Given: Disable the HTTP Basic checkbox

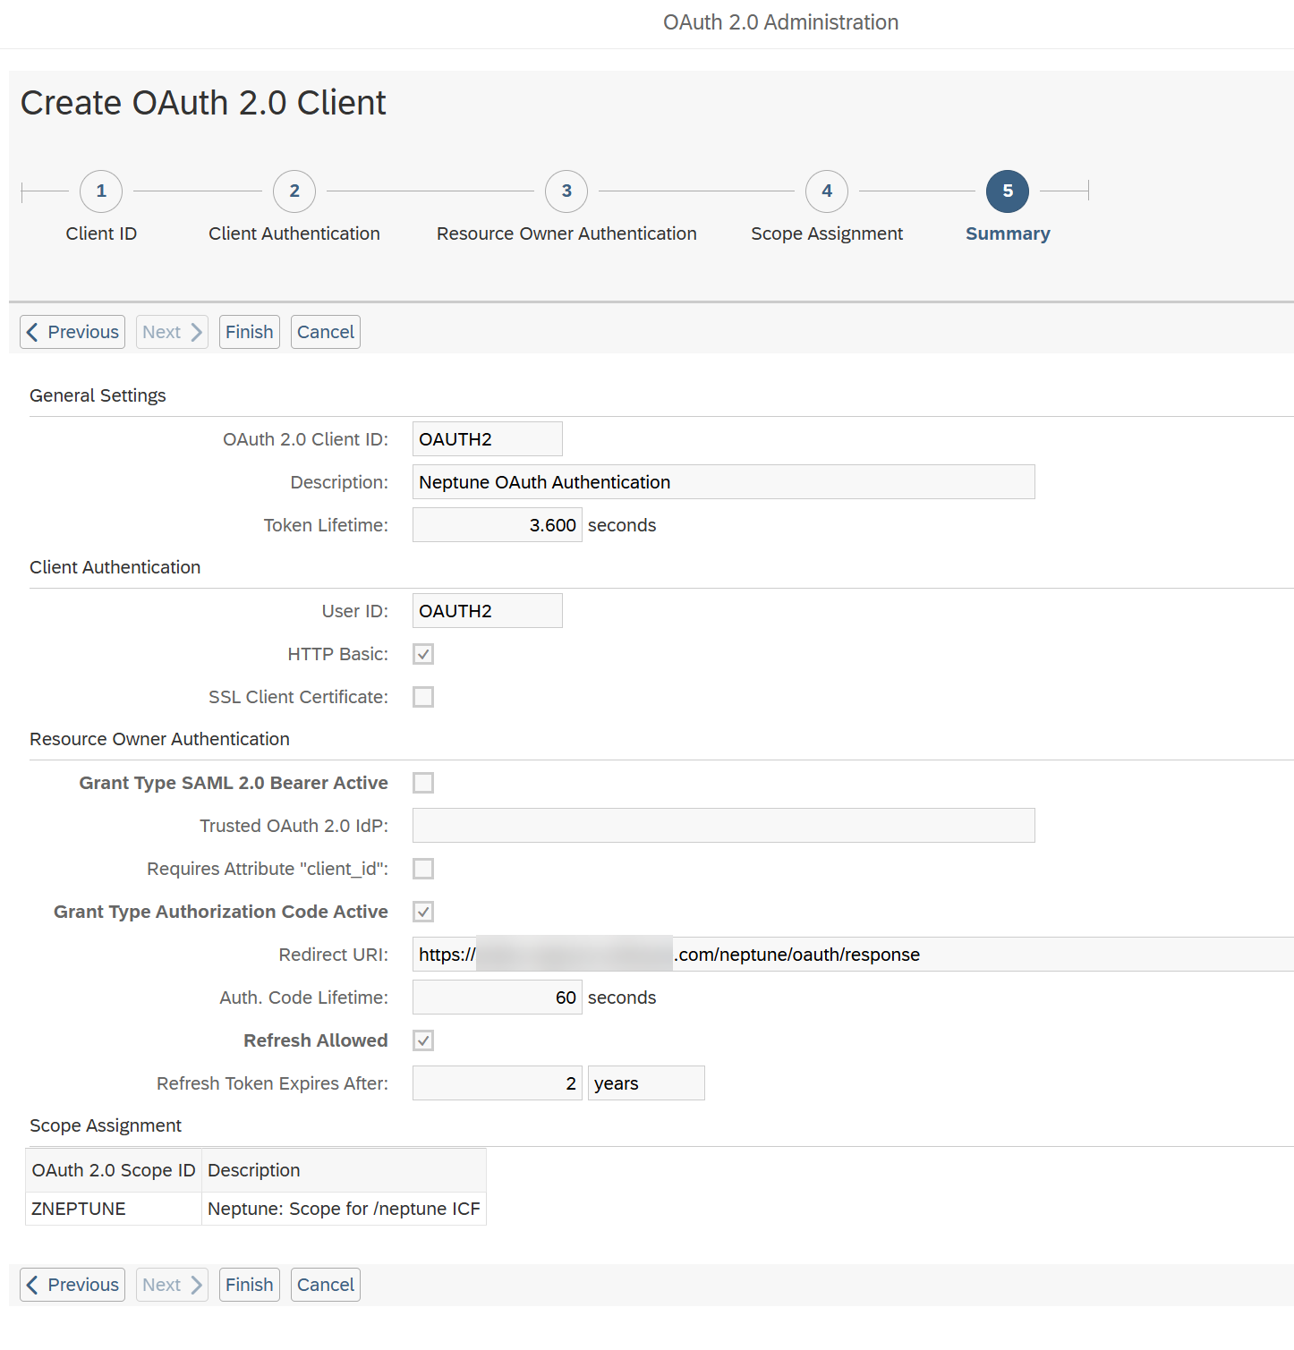Looking at the screenshot, I should [x=422, y=653].
